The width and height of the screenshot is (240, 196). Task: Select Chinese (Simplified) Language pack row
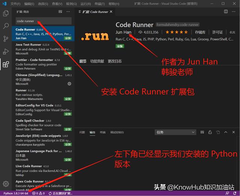click(43, 79)
